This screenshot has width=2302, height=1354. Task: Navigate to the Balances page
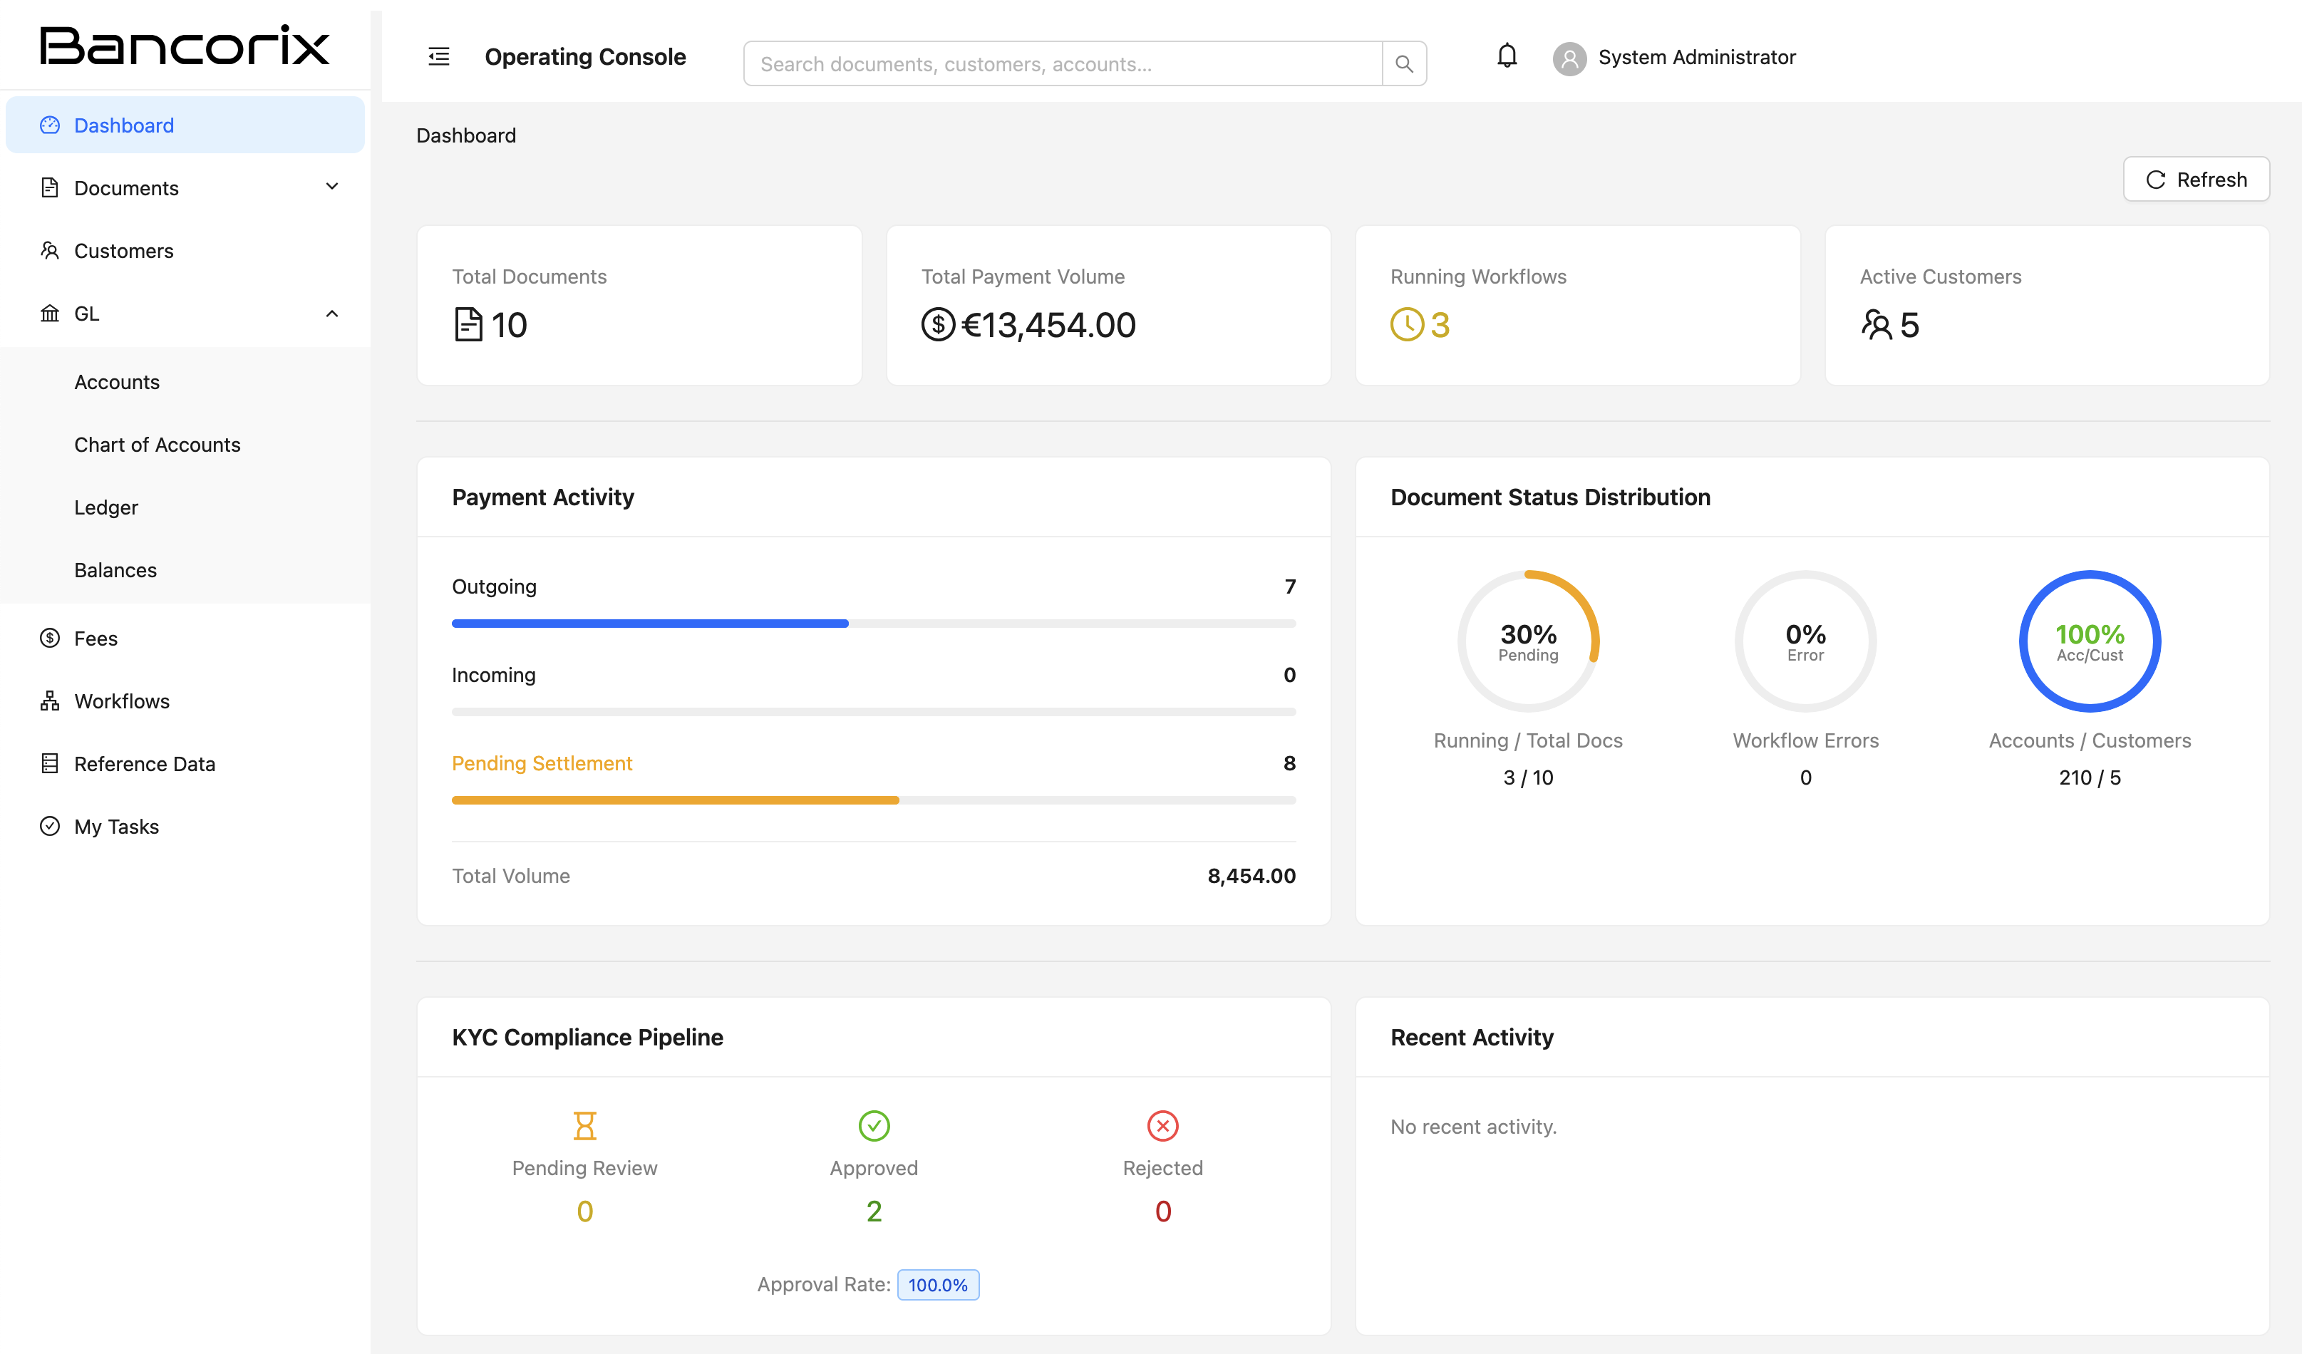point(115,569)
